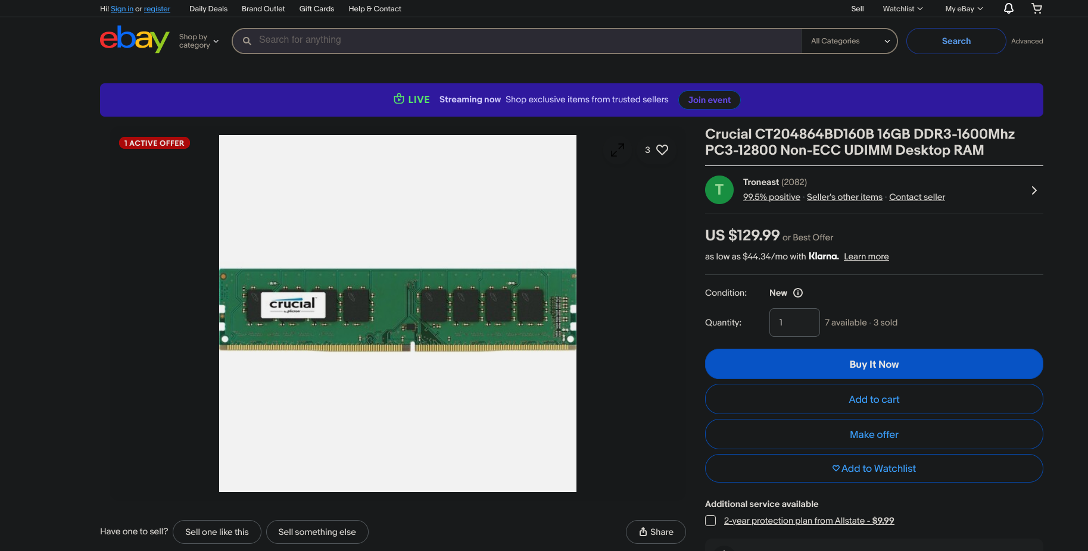
Task: Click the 'US $129.99' price text
Action: pyautogui.click(x=743, y=236)
